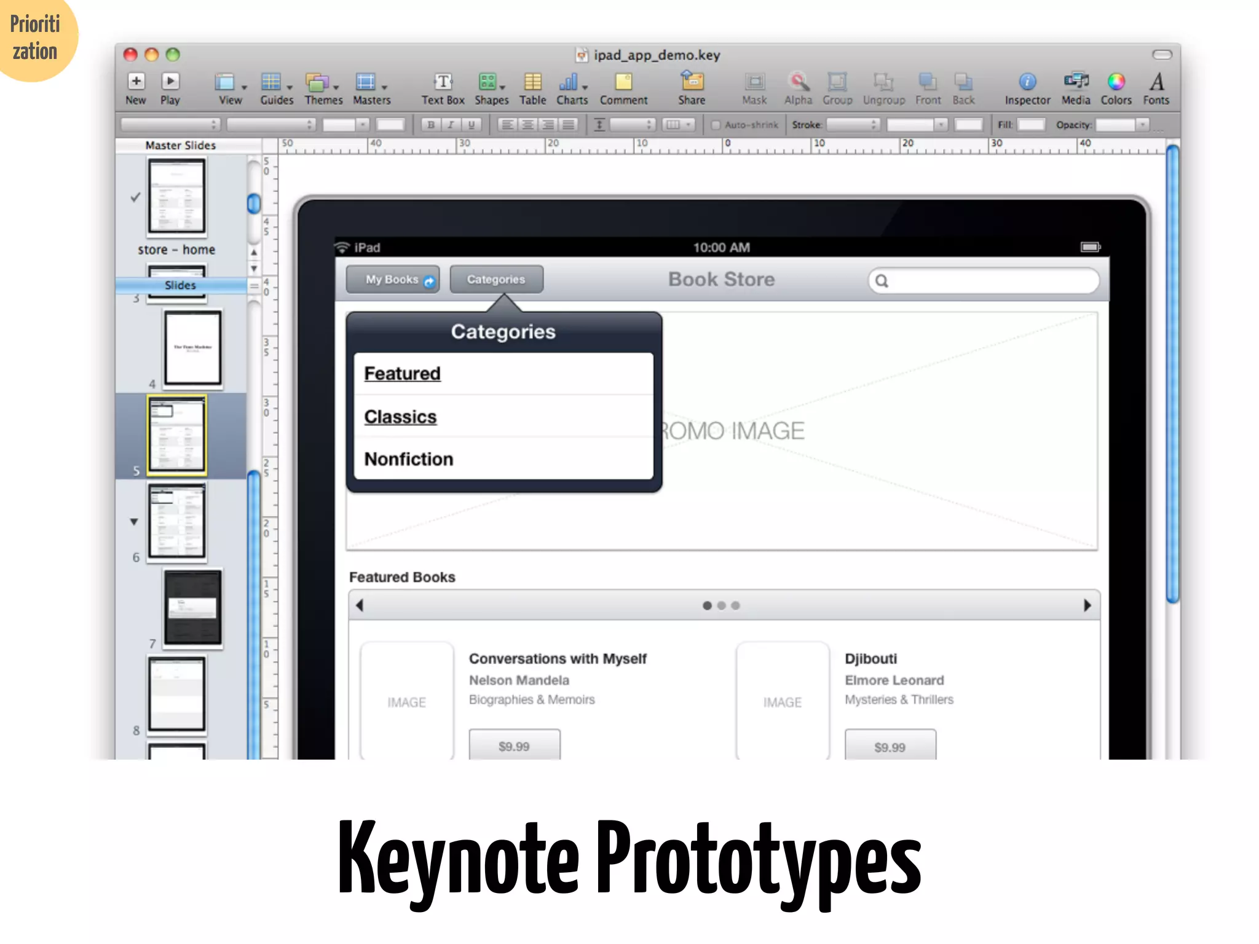The height and width of the screenshot is (944, 1259).
Task: Click the master slides scroll-down arrow
Action: click(x=254, y=269)
